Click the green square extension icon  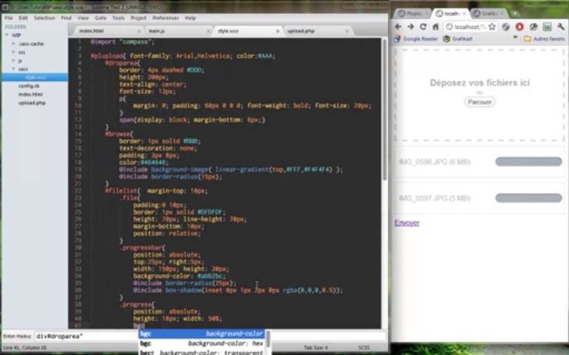pyautogui.click(x=547, y=27)
